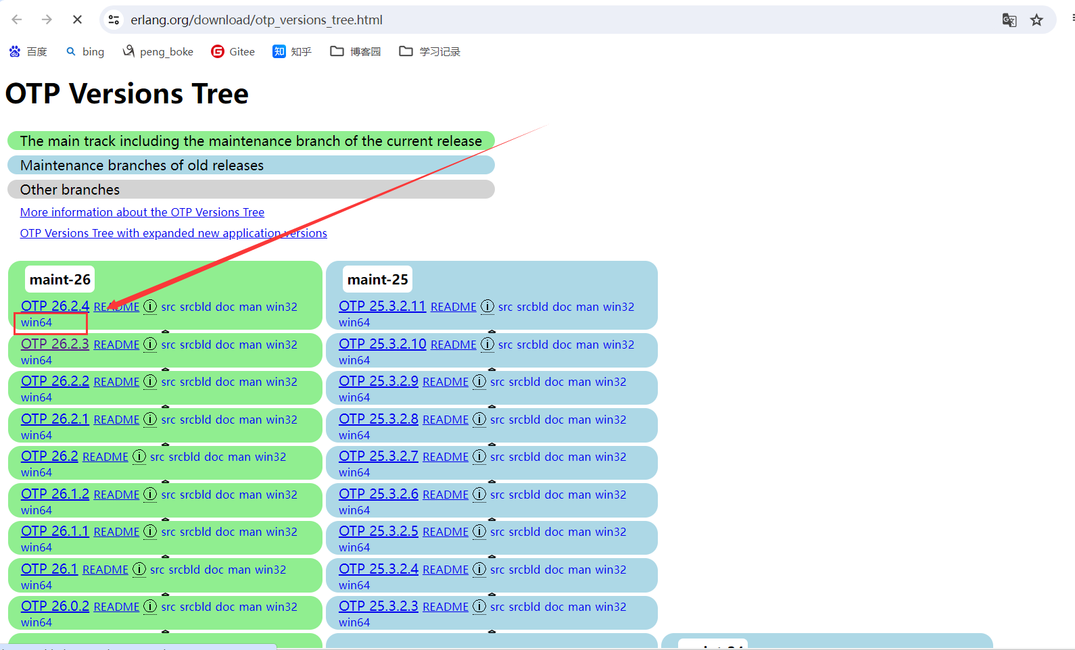Image resolution: width=1075 pixels, height=650 pixels.
Task: Download doc for OTP 26.2
Action: pyautogui.click(x=214, y=457)
